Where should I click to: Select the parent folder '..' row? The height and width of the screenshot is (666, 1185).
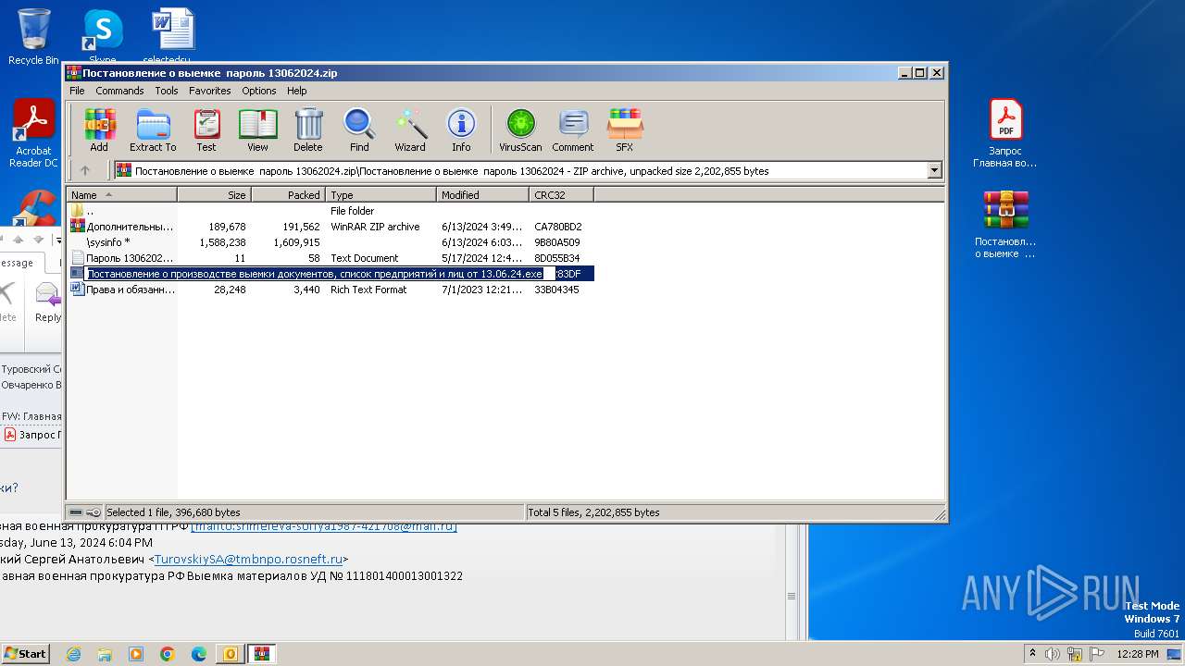click(x=331, y=211)
